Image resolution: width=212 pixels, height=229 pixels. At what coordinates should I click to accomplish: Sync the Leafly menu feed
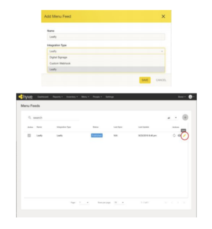point(174,136)
